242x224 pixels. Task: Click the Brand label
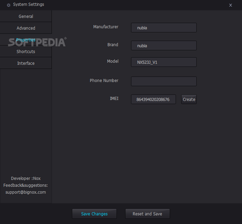coord(113,44)
